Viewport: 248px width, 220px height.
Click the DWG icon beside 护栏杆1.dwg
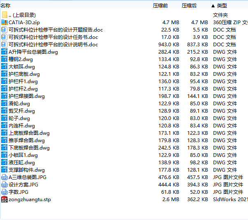[x=4, y=81]
